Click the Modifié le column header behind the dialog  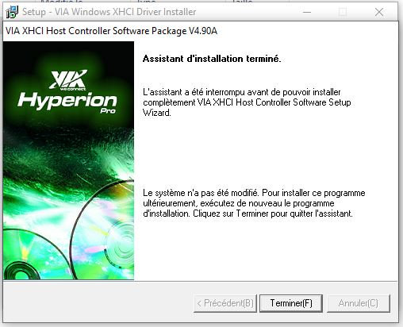point(61,2)
